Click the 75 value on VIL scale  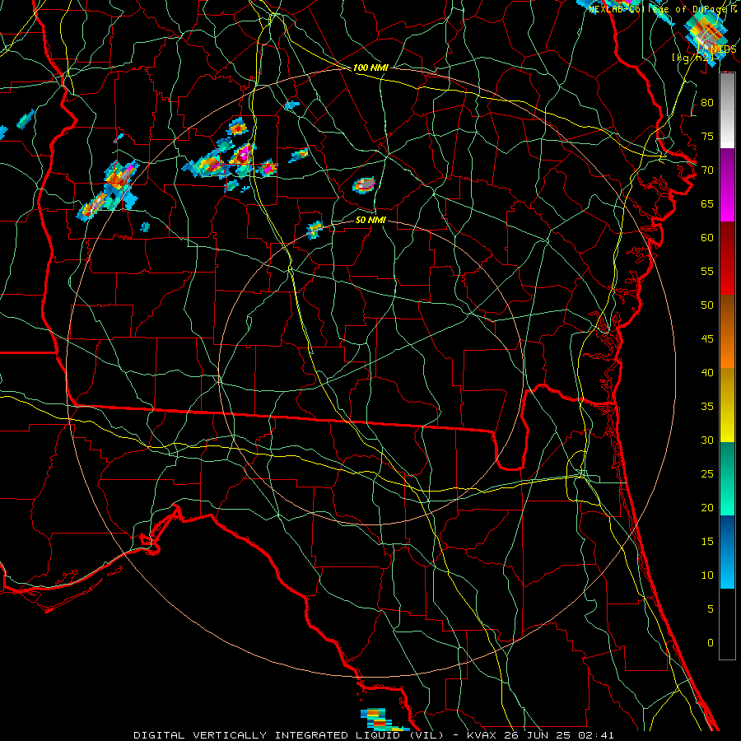[707, 137]
